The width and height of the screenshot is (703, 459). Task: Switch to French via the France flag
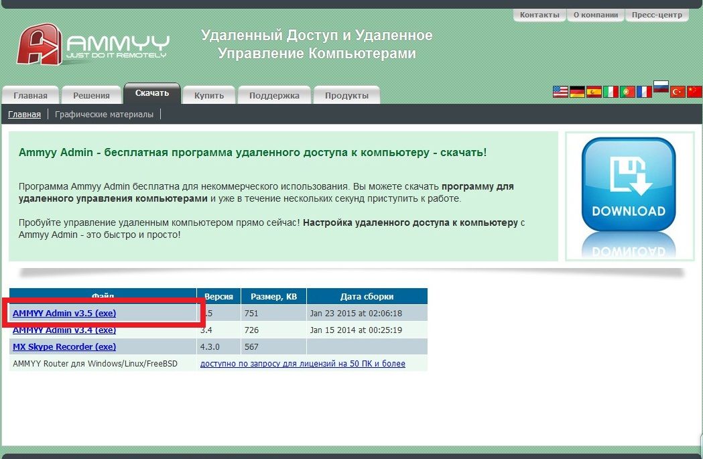tap(644, 91)
